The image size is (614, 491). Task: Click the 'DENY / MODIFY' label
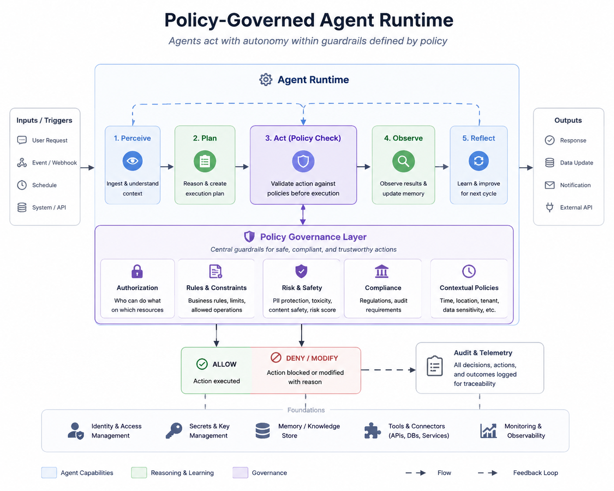pos(312,358)
